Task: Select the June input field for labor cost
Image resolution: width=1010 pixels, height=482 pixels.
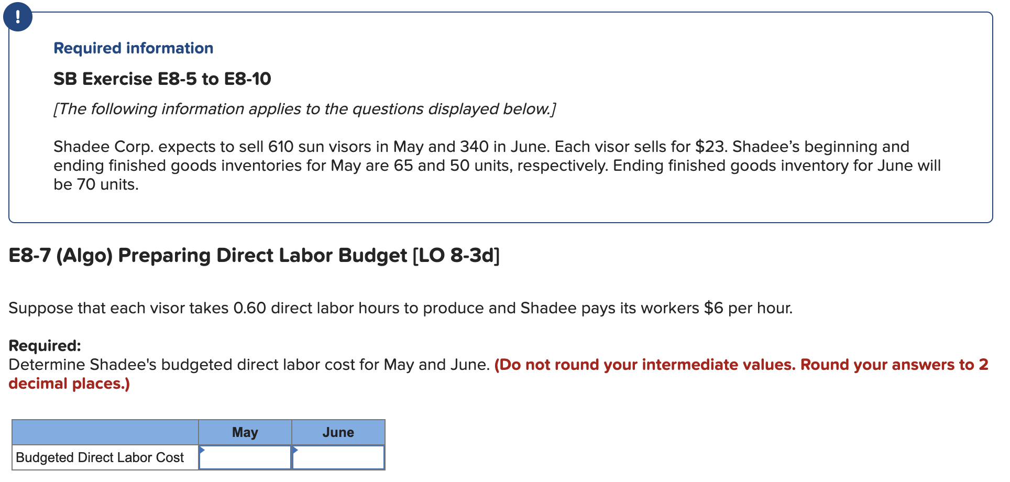Action: click(x=338, y=457)
